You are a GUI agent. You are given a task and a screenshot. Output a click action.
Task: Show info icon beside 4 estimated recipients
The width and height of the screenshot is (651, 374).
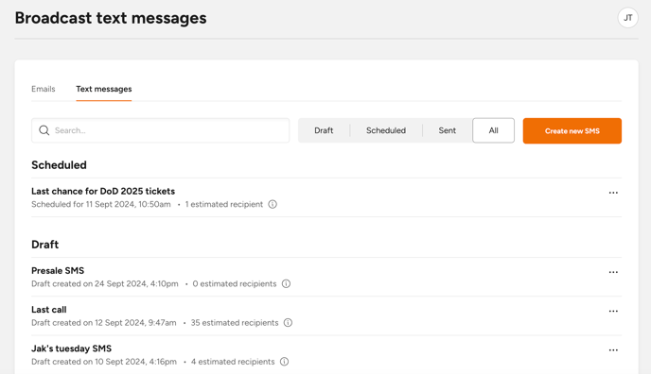(284, 362)
